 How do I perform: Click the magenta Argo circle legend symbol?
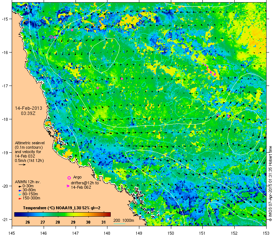pyautogui.click(x=69, y=178)
